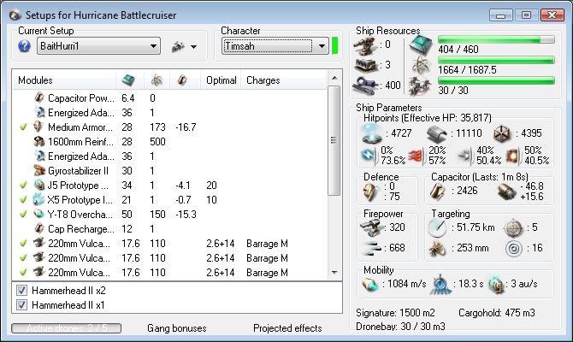Click the CPU resource icon next to 404 / 460

(421, 45)
